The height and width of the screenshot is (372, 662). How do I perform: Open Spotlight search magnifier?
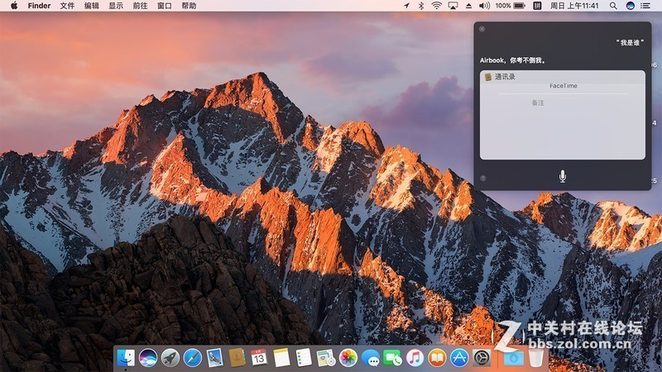613,6
